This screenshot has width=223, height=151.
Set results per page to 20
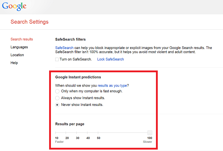[66, 133]
